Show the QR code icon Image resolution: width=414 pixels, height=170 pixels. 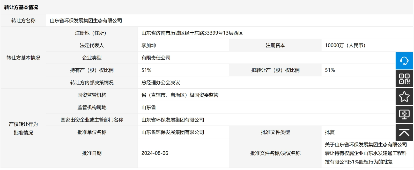(x=404, y=79)
